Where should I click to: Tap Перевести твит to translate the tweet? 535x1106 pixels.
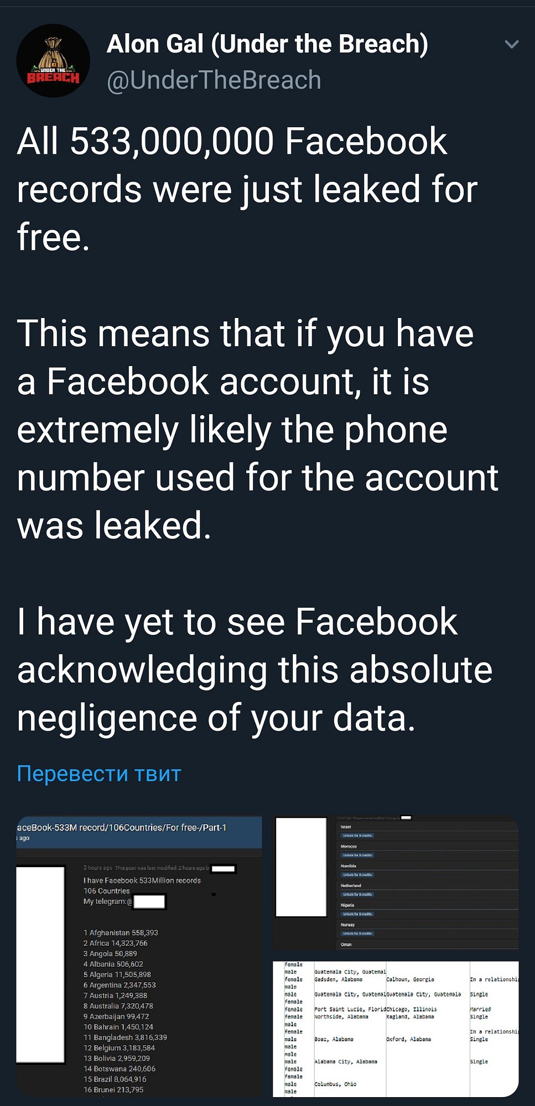[99, 774]
